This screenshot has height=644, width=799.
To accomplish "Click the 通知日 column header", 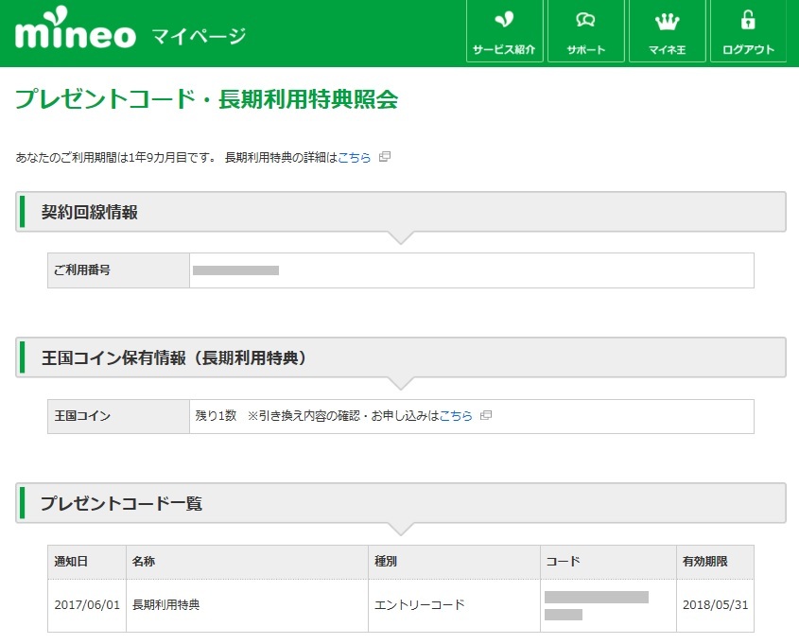I will pos(72,562).
